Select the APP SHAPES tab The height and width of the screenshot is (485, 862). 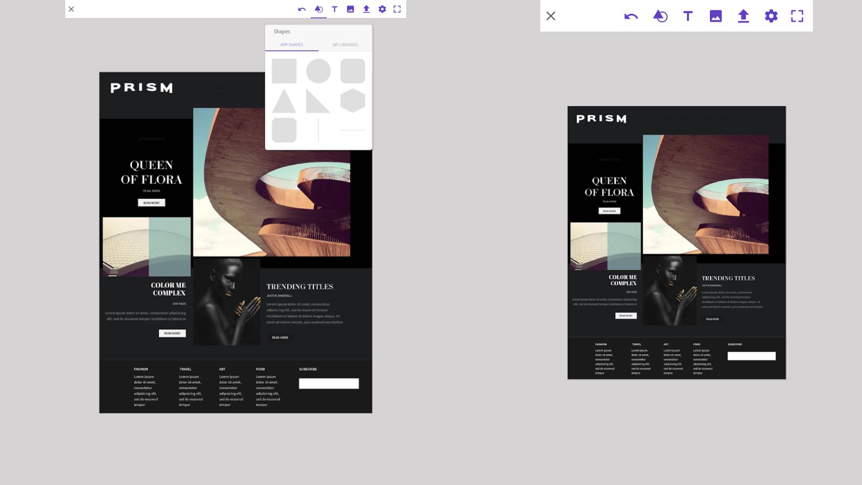[x=291, y=45]
